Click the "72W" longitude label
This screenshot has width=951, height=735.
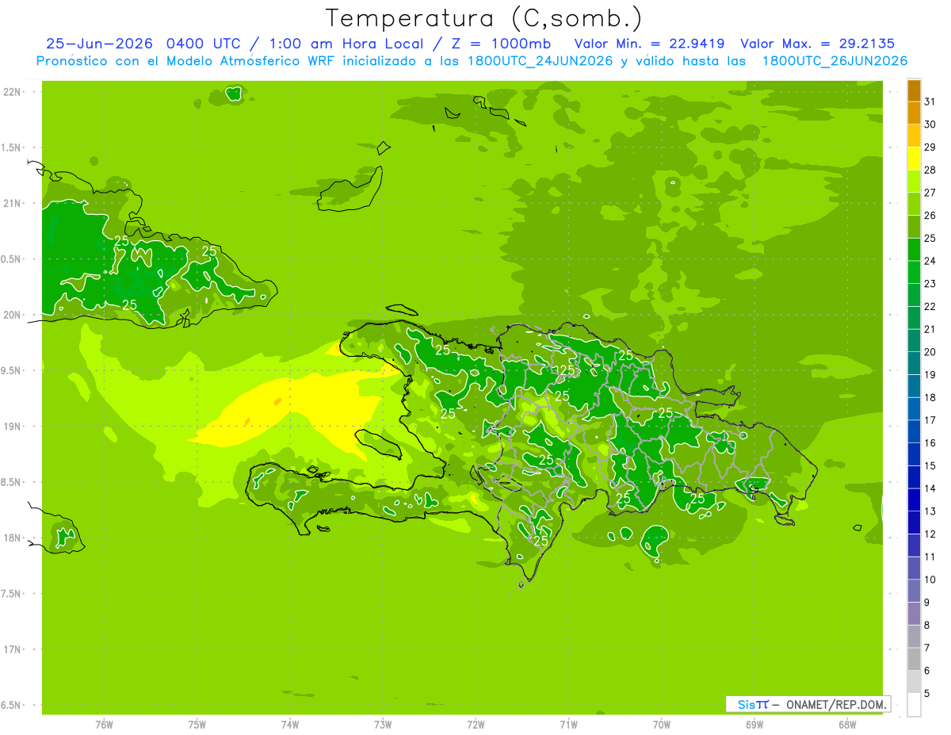coord(475,724)
